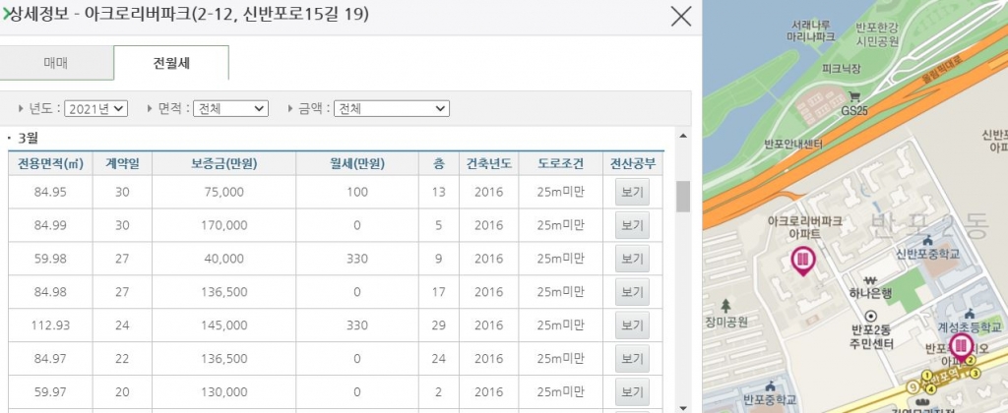Click the 피크닉장 map label
The width and height of the screenshot is (1008, 413).
click(x=841, y=68)
